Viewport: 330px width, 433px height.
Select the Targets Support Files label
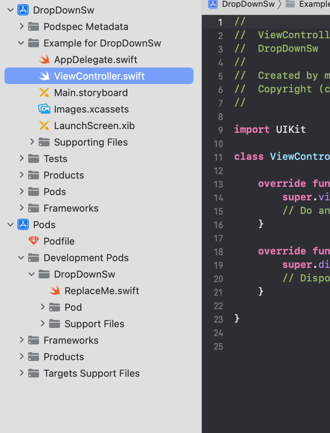91,373
